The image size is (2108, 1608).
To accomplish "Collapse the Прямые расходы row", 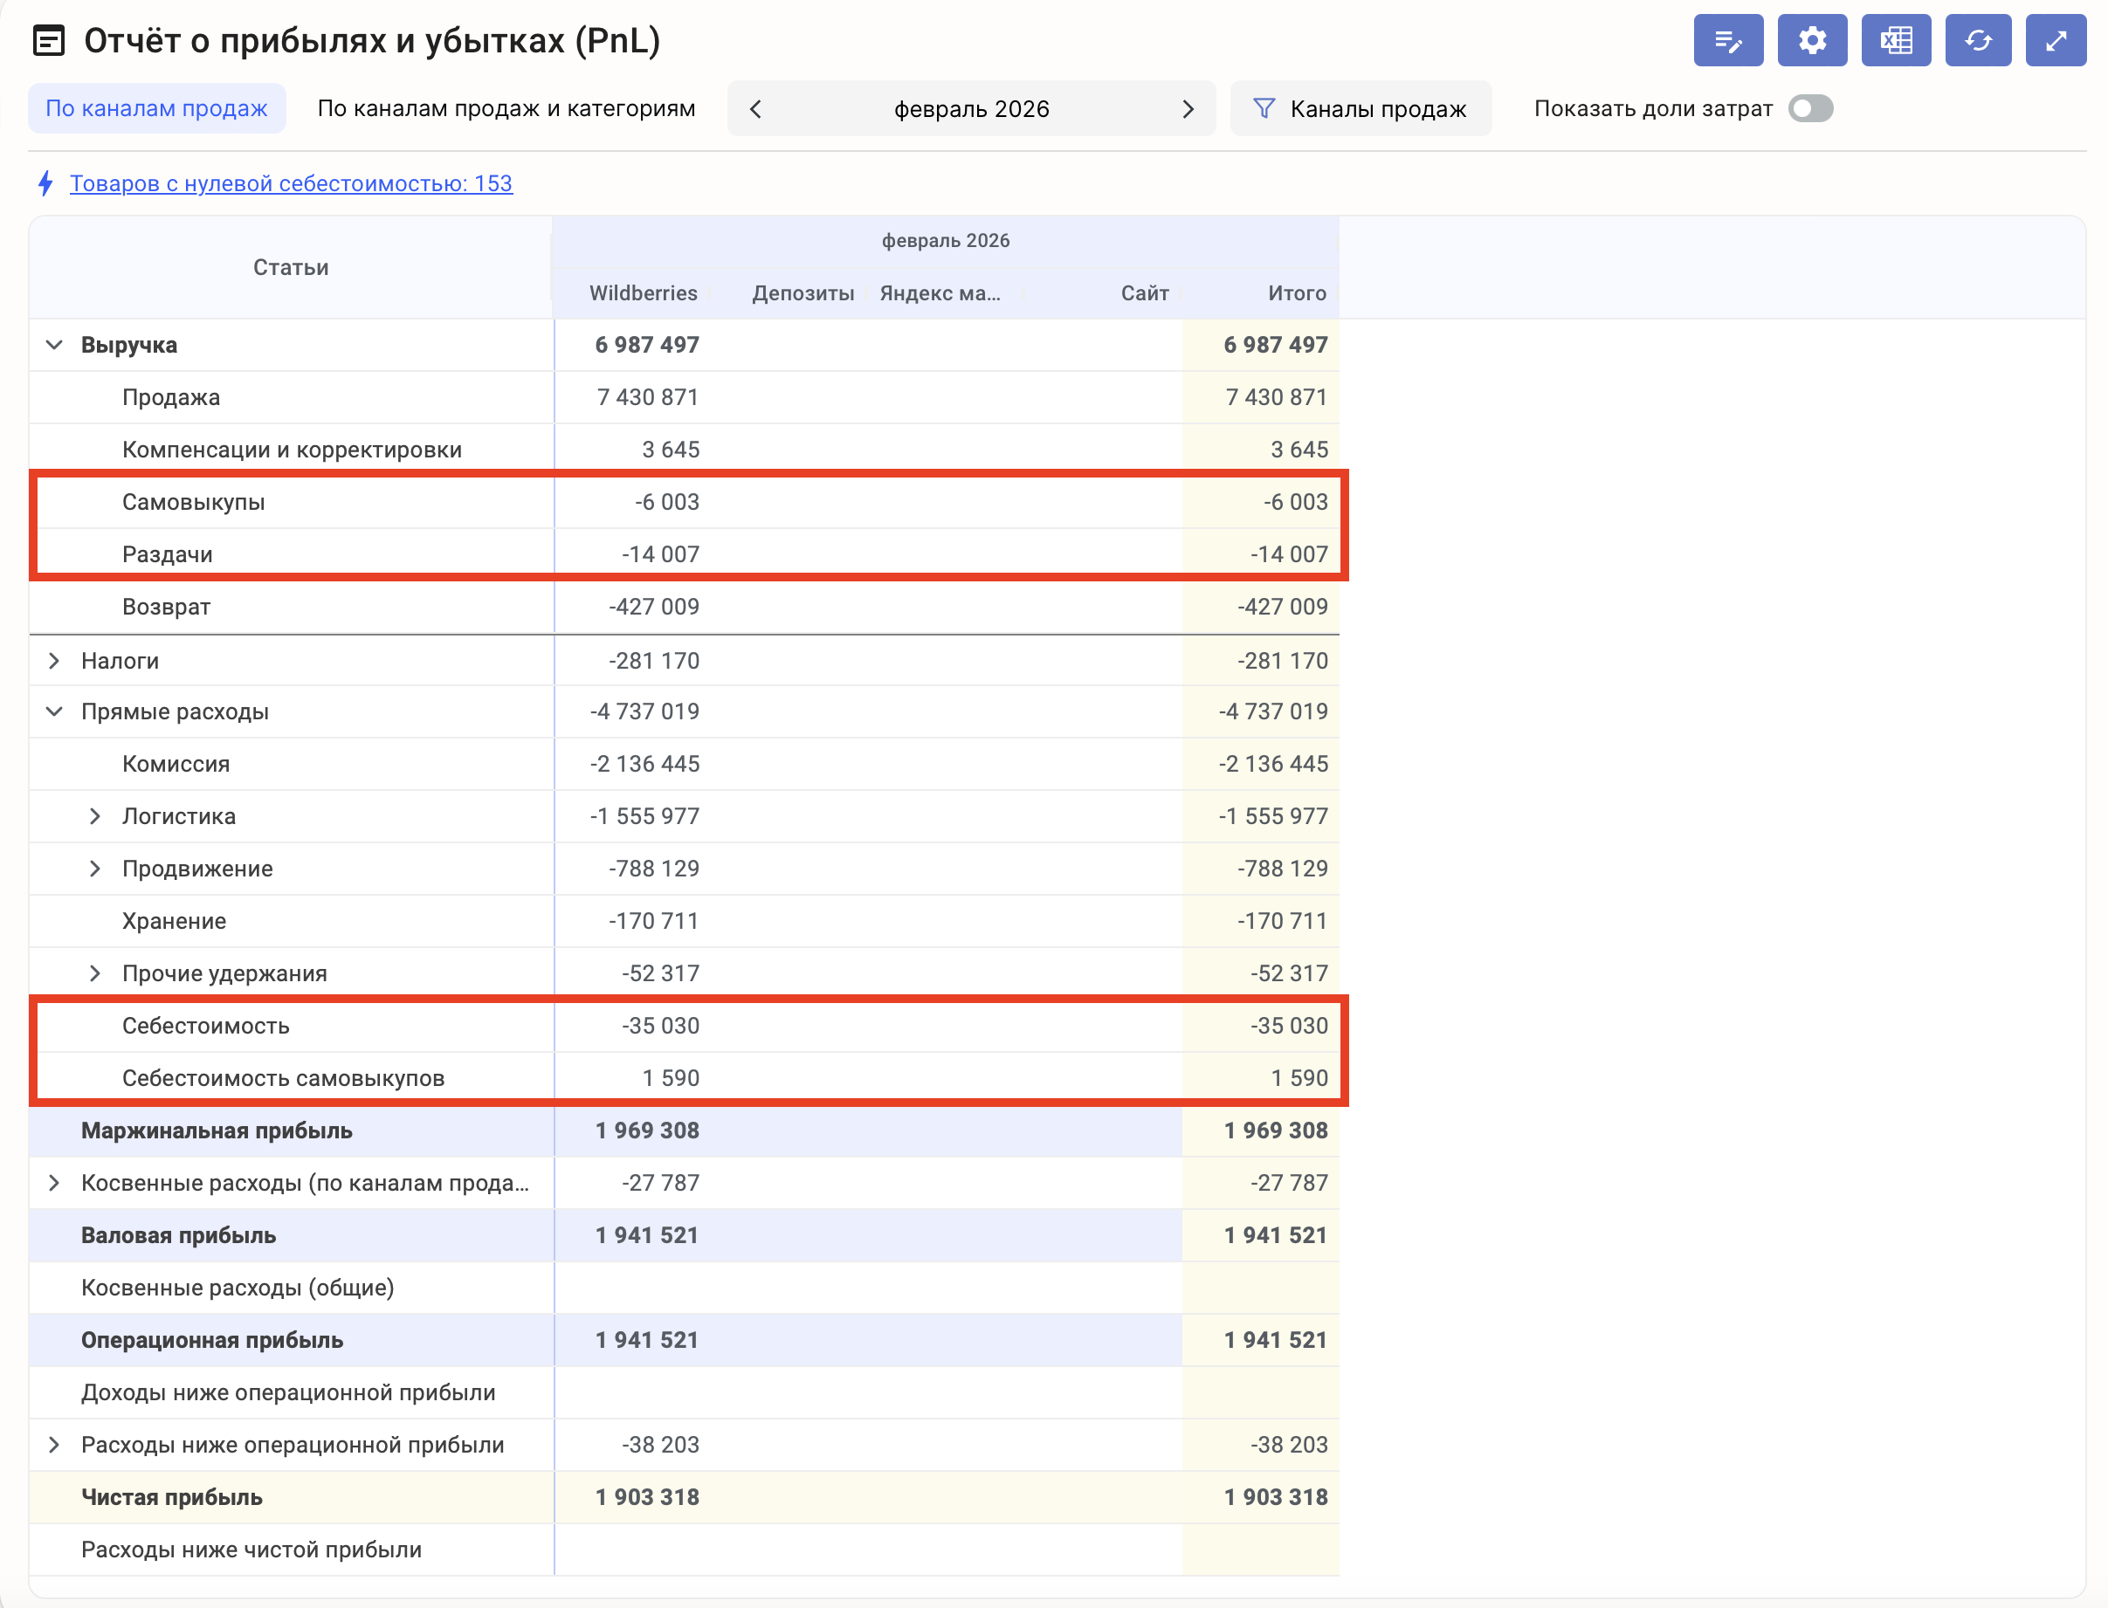I will (54, 711).
